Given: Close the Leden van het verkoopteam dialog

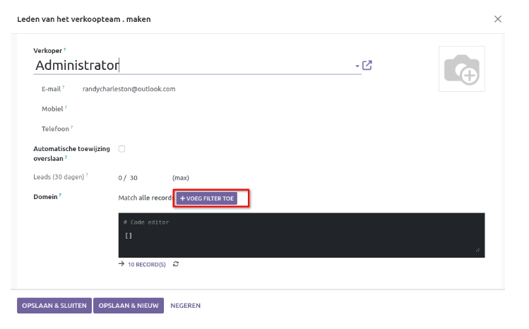Looking at the screenshot, I should 498,19.
